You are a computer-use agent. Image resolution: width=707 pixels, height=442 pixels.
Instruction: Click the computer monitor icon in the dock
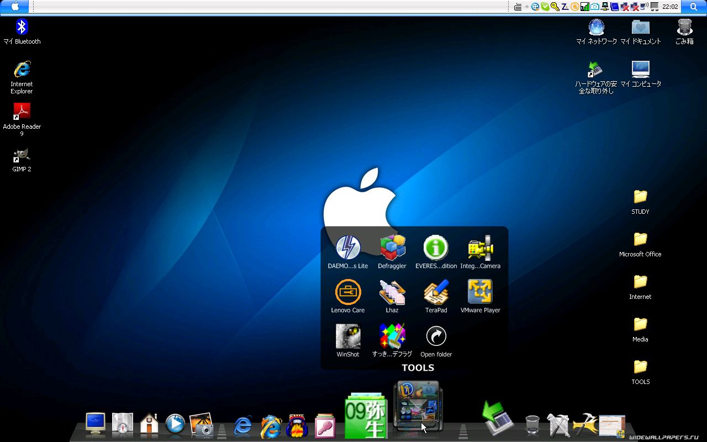pos(96,424)
